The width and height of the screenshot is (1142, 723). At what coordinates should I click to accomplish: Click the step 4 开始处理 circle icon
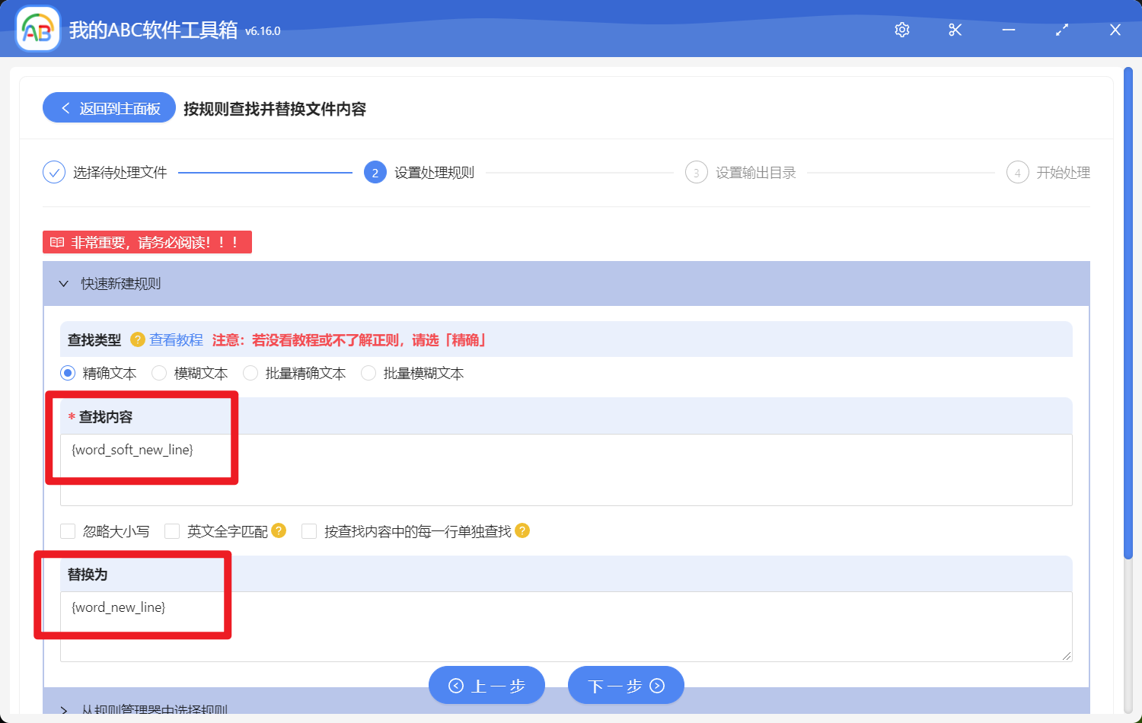coord(1018,172)
